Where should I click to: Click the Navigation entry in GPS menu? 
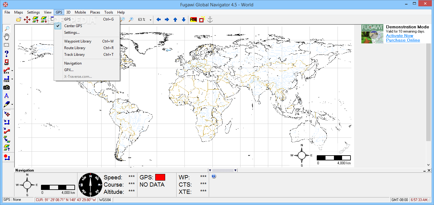[x=87, y=63]
